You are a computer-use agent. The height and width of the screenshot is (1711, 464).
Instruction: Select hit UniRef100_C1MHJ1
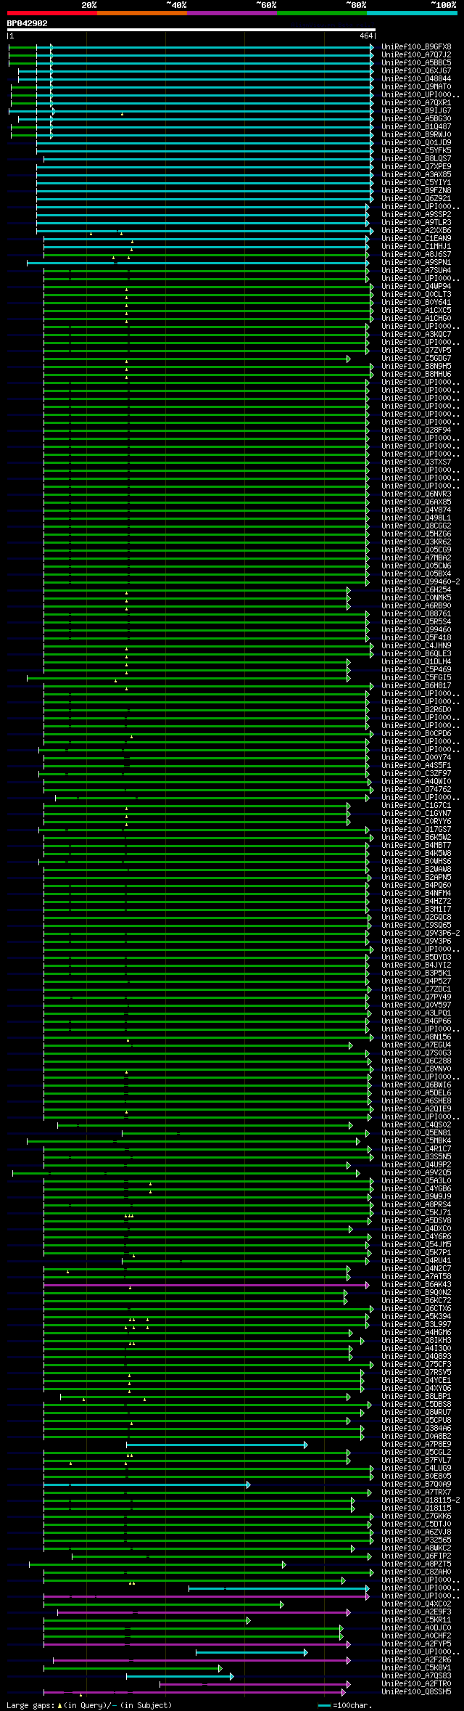point(416,246)
